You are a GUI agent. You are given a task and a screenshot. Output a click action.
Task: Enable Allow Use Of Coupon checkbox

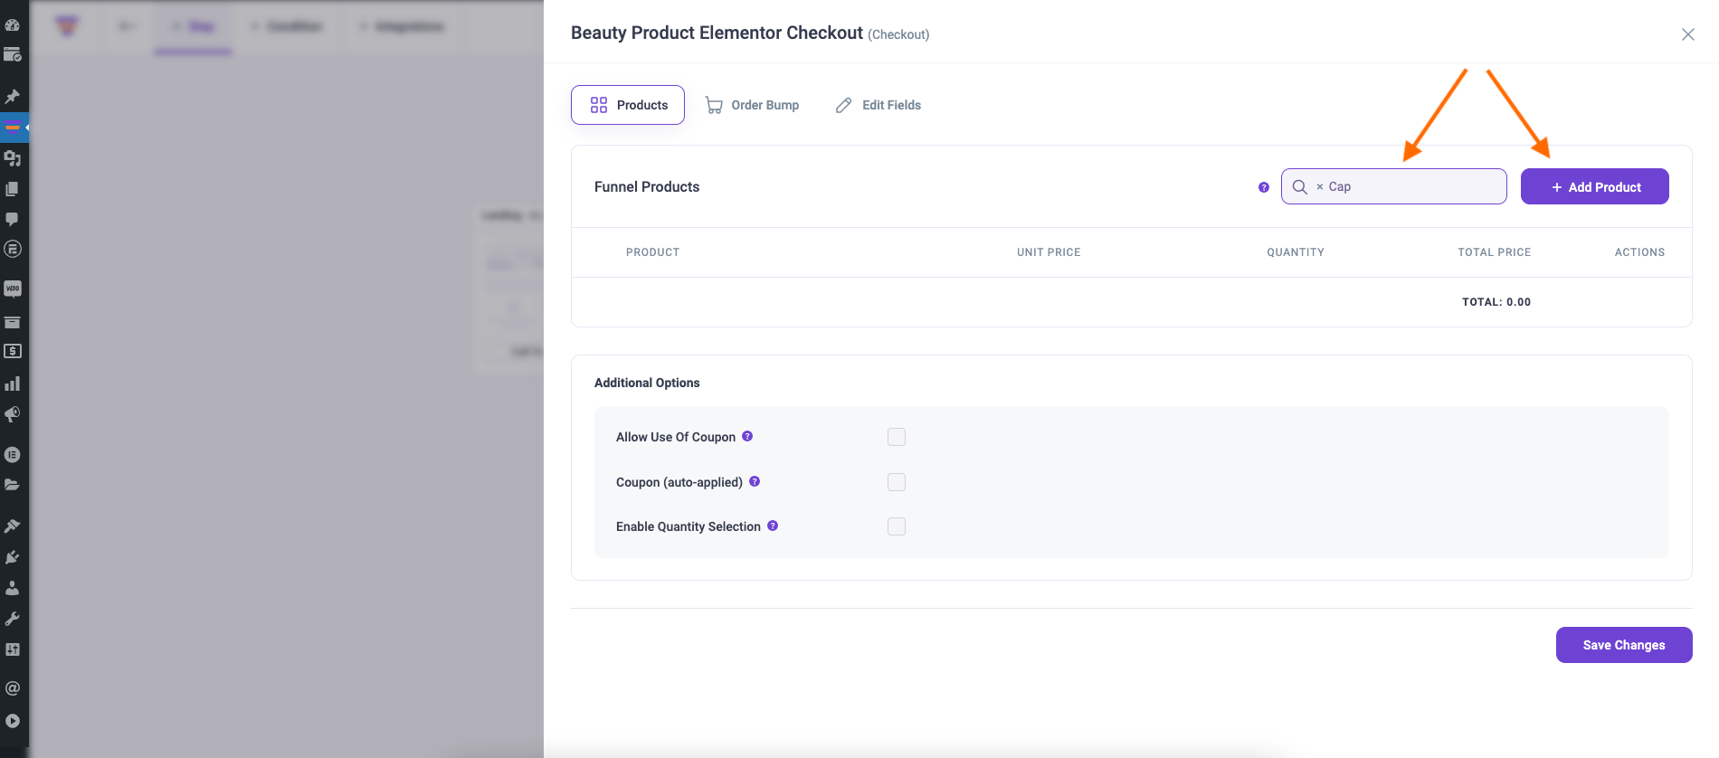(x=897, y=437)
